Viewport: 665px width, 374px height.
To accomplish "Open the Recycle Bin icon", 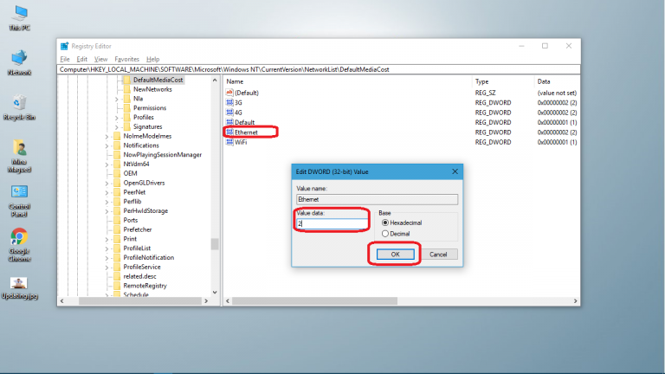I will (19, 104).
